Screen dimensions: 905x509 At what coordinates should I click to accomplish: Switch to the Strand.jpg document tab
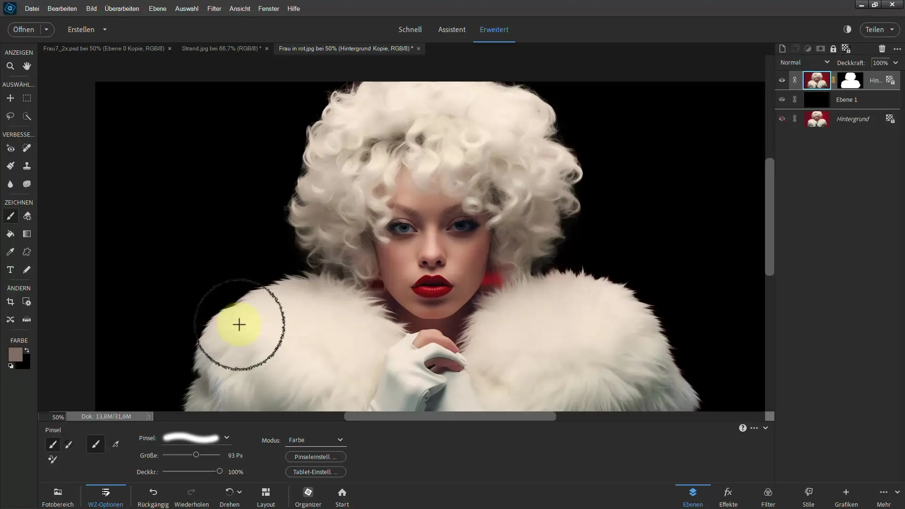221,49
